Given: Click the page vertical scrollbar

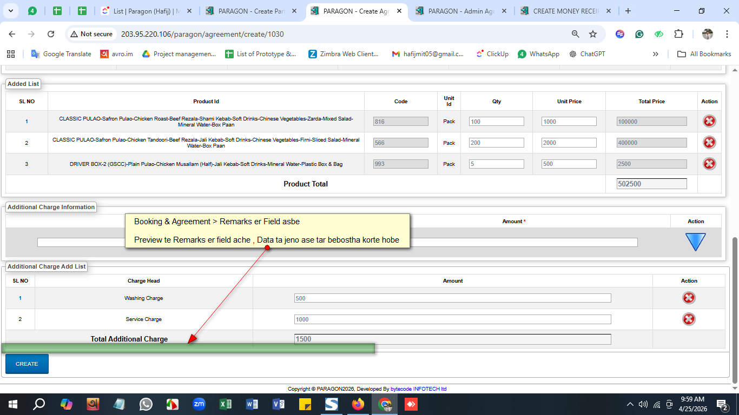Looking at the screenshot, I should coord(734,308).
